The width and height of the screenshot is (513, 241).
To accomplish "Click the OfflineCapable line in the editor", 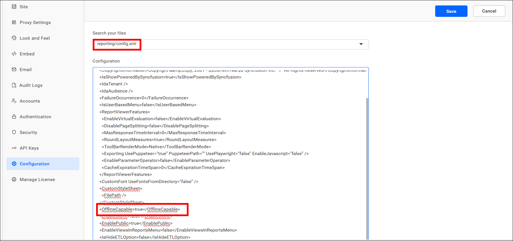I will [x=140, y=209].
